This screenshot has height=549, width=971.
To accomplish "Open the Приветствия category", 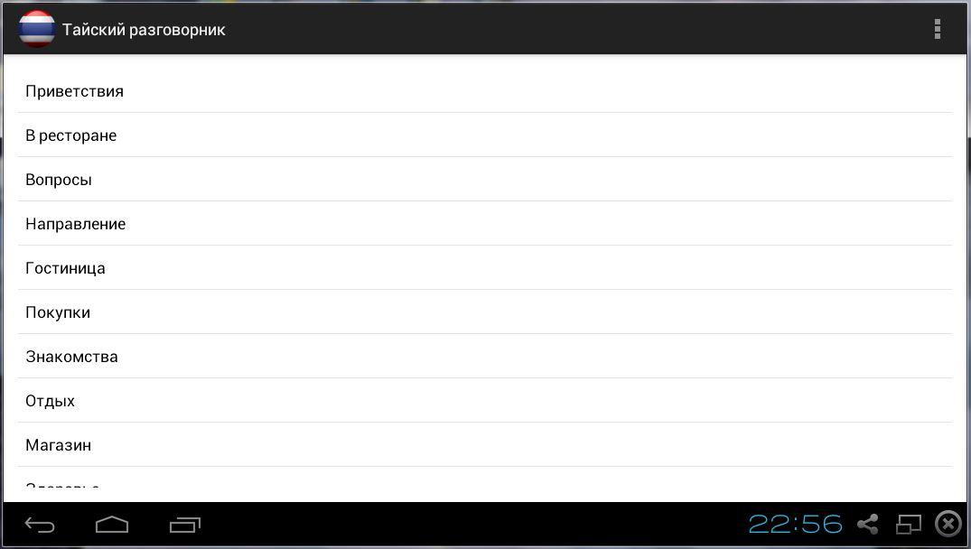I will click(485, 91).
